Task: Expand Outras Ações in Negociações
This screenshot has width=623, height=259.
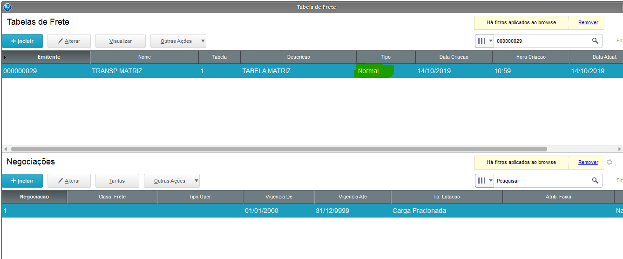Action: click(172, 181)
